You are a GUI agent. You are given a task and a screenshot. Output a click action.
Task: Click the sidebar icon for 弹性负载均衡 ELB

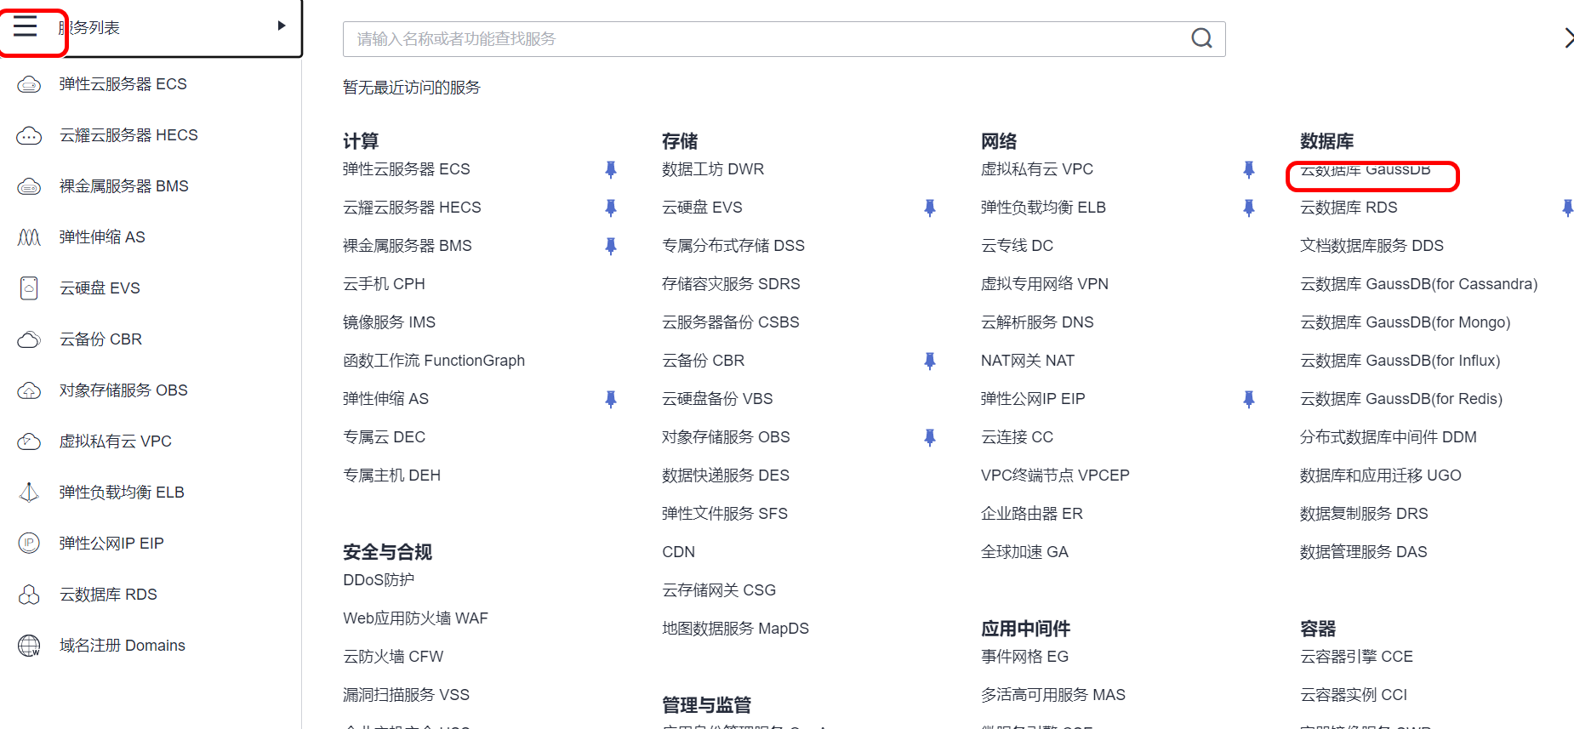tap(29, 493)
